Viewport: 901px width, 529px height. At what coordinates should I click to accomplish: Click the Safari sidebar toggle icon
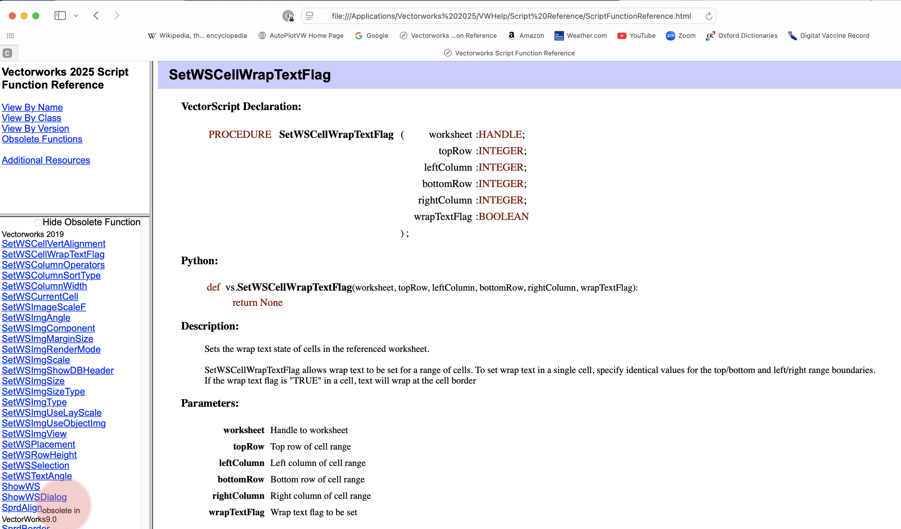pyautogui.click(x=60, y=16)
